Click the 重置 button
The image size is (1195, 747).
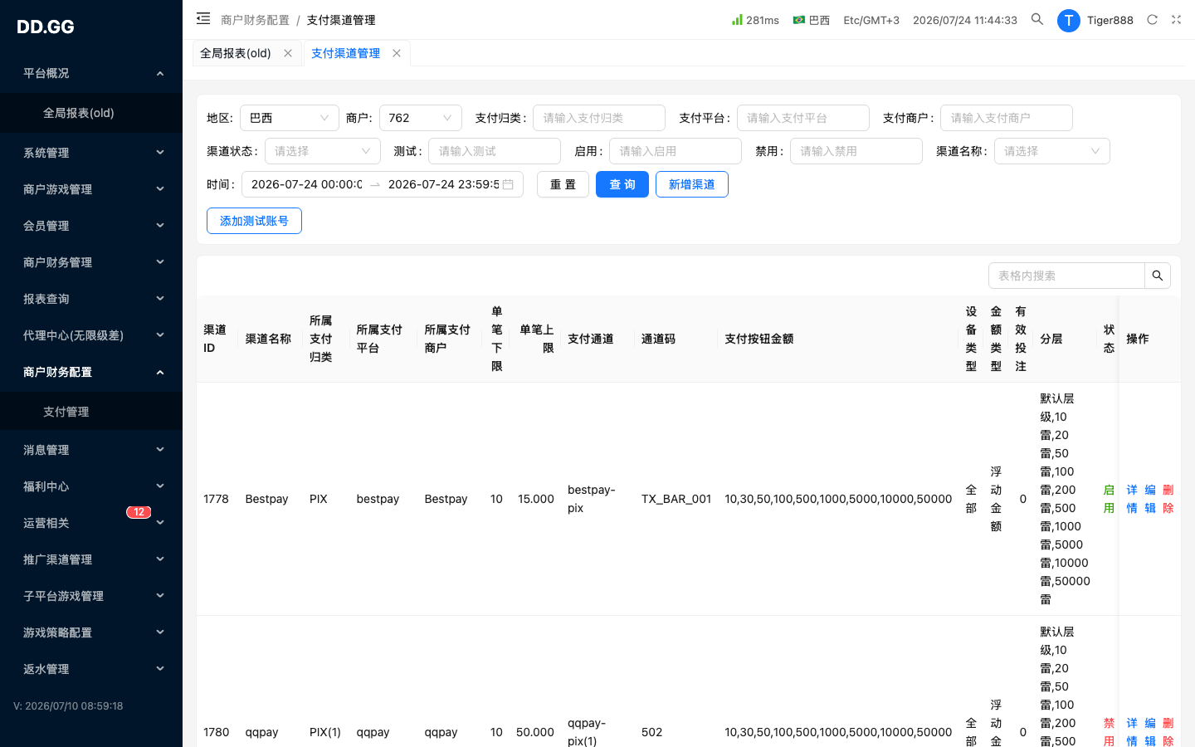[563, 184]
